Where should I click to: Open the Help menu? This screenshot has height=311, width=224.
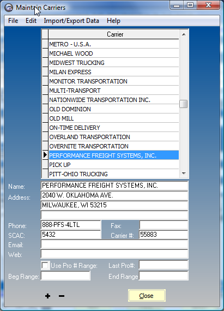113,21
